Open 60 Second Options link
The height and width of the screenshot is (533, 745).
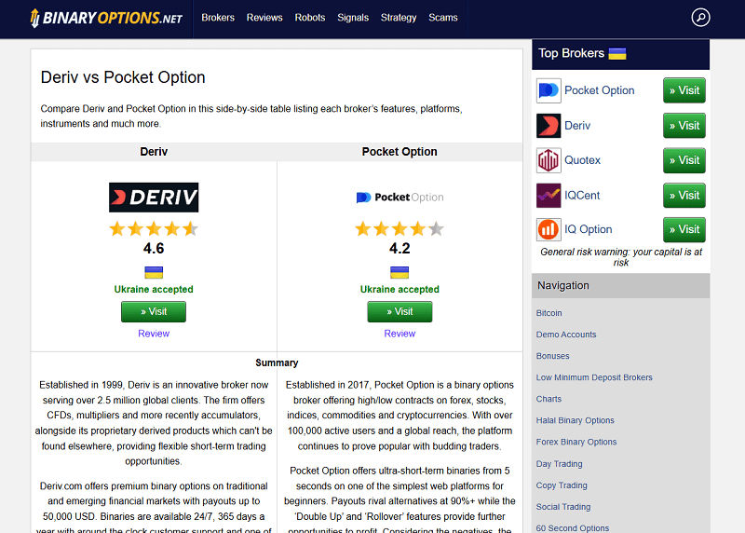click(573, 528)
